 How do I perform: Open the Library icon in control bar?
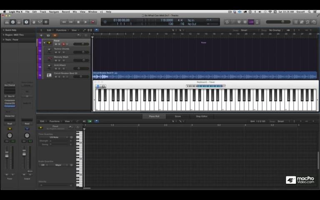(6, 22)
